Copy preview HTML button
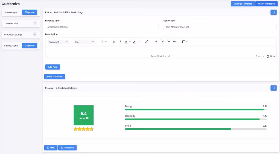280x154 pixels. (51, 147)
